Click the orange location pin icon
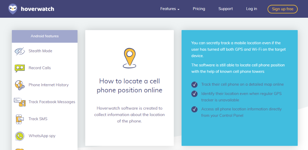This screenshot has height=150, width=308. (x=129, y=57)
